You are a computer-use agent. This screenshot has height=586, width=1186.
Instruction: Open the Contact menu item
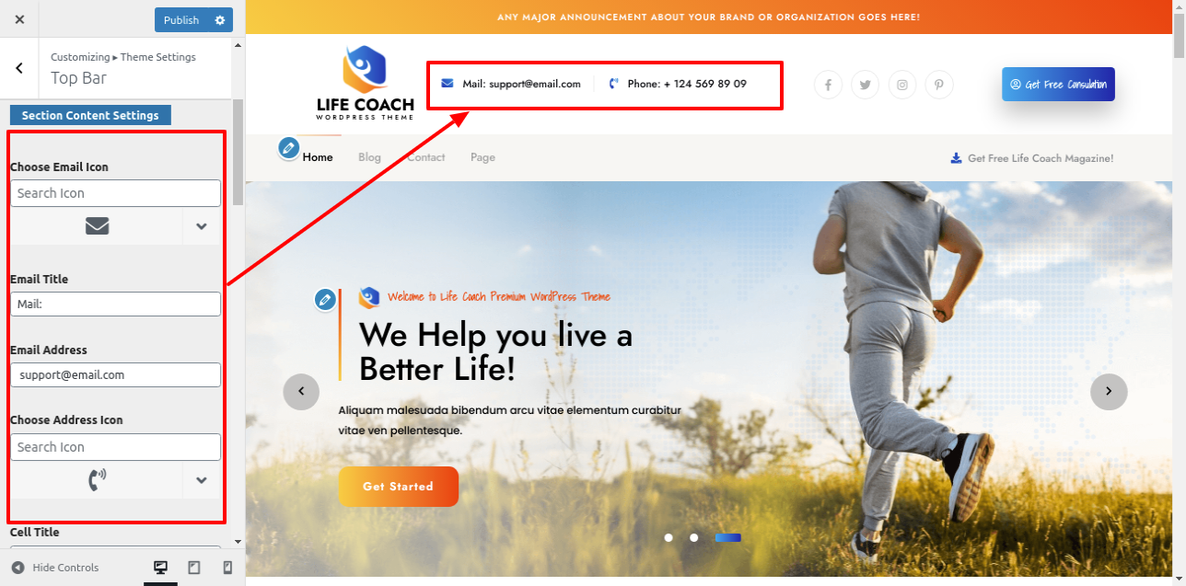[426, 157]
